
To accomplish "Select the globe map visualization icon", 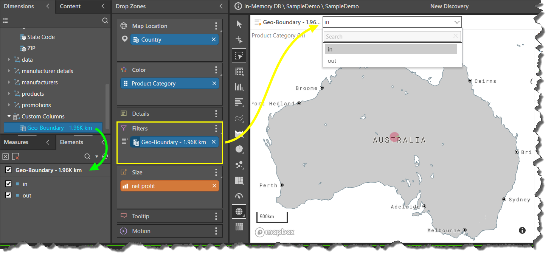I will (239, 211).
